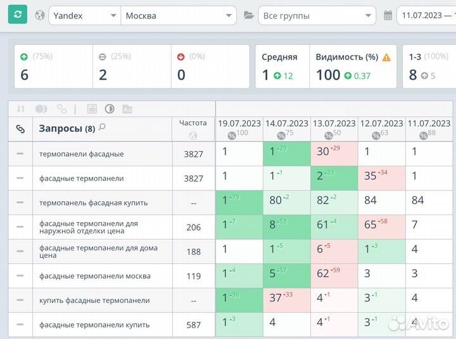Viewport: 456px width, 339px height.
Task: Expand the Все группы dropdown
Action: click(x=317, y=15)
